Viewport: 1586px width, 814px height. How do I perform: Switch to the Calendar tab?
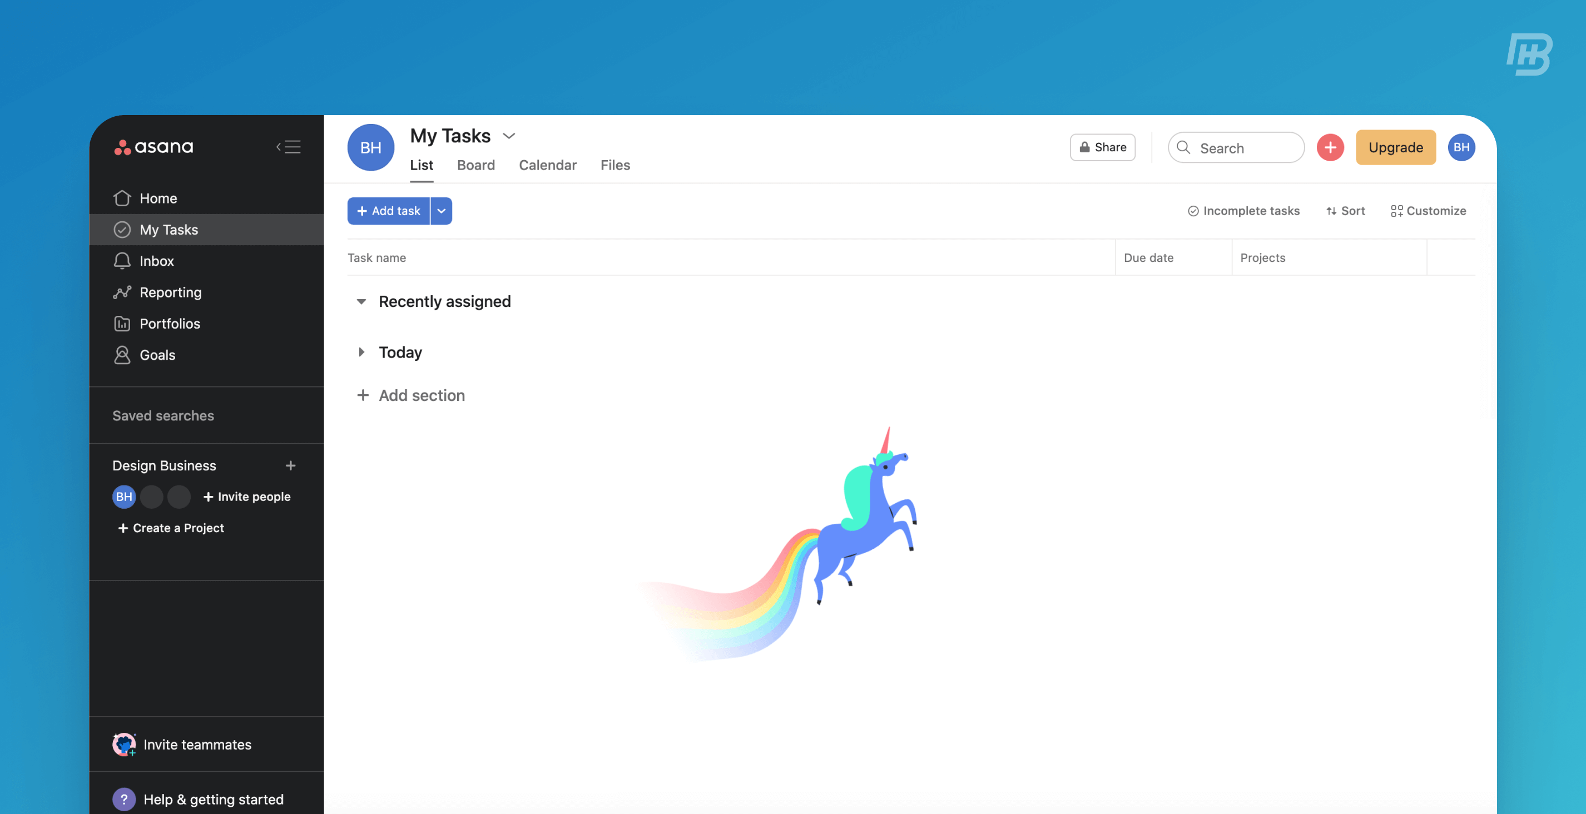pyautogui.click(x=547, y=165)
